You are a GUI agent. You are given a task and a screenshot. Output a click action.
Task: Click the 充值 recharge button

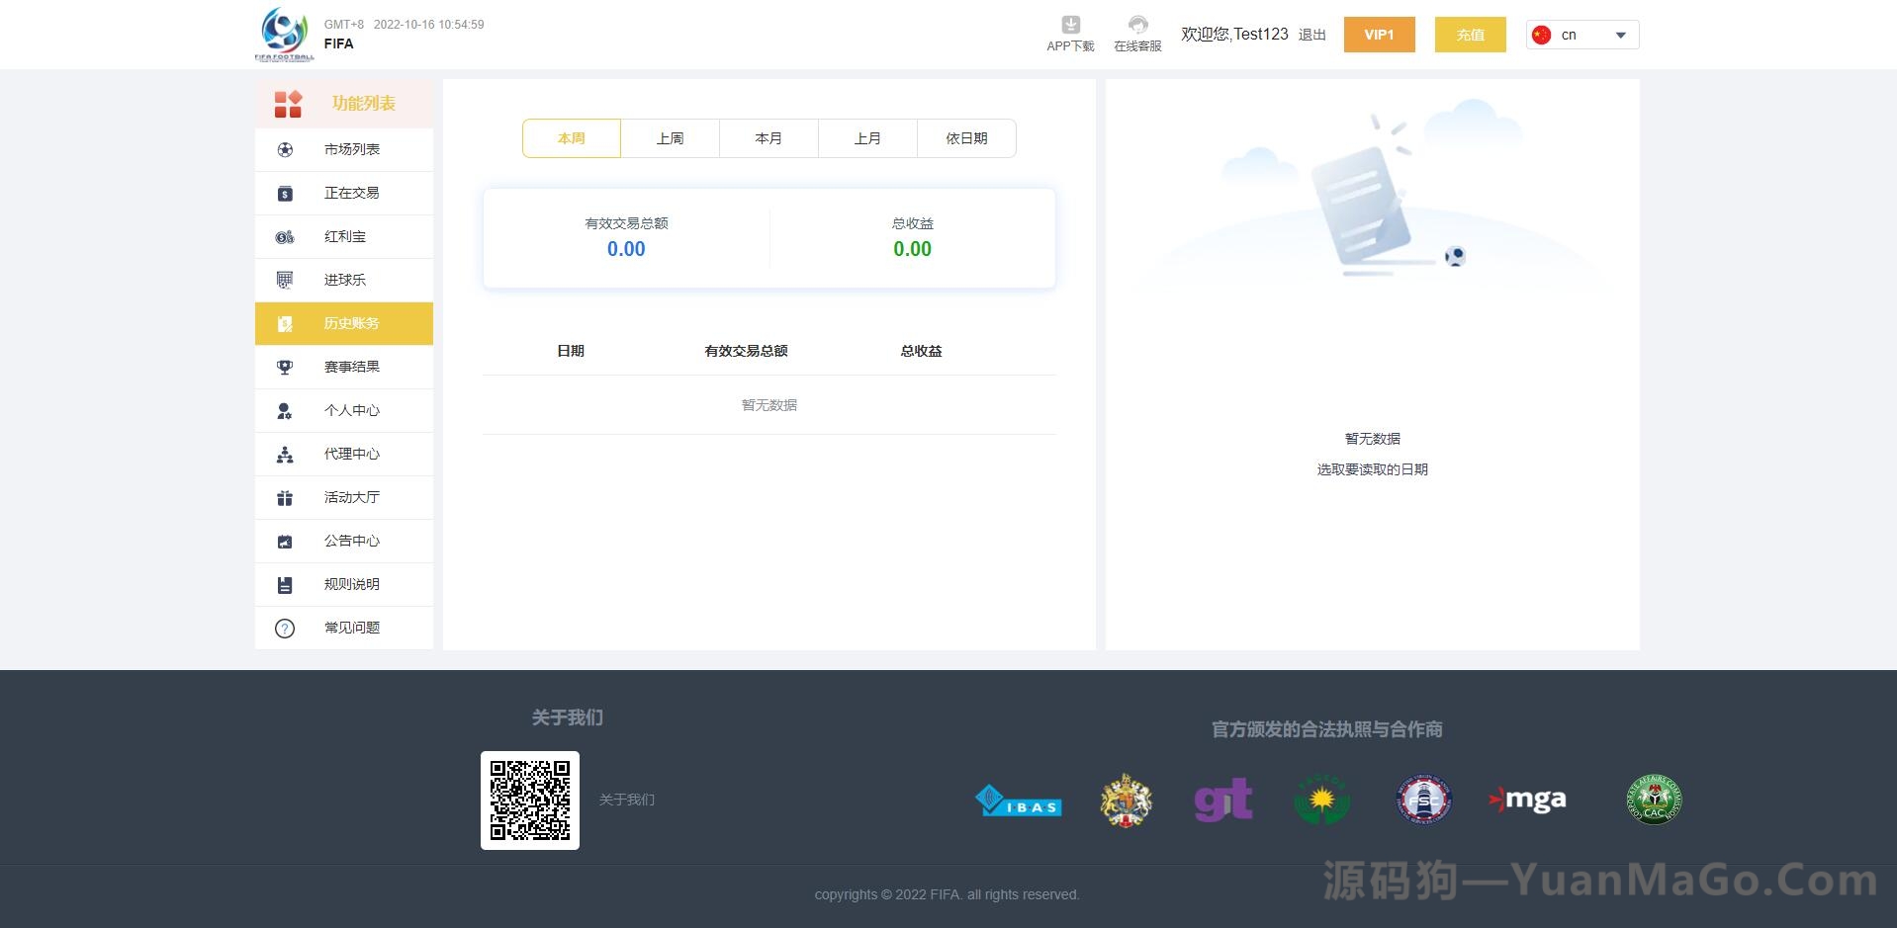click(x=1470, y=35)
